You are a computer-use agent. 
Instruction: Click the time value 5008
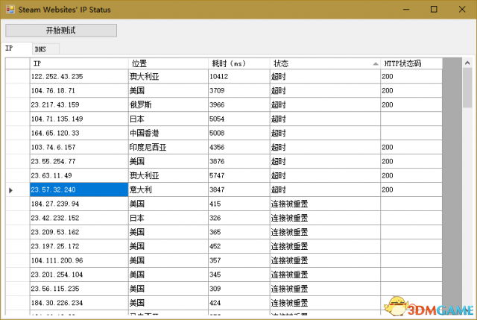217,133
